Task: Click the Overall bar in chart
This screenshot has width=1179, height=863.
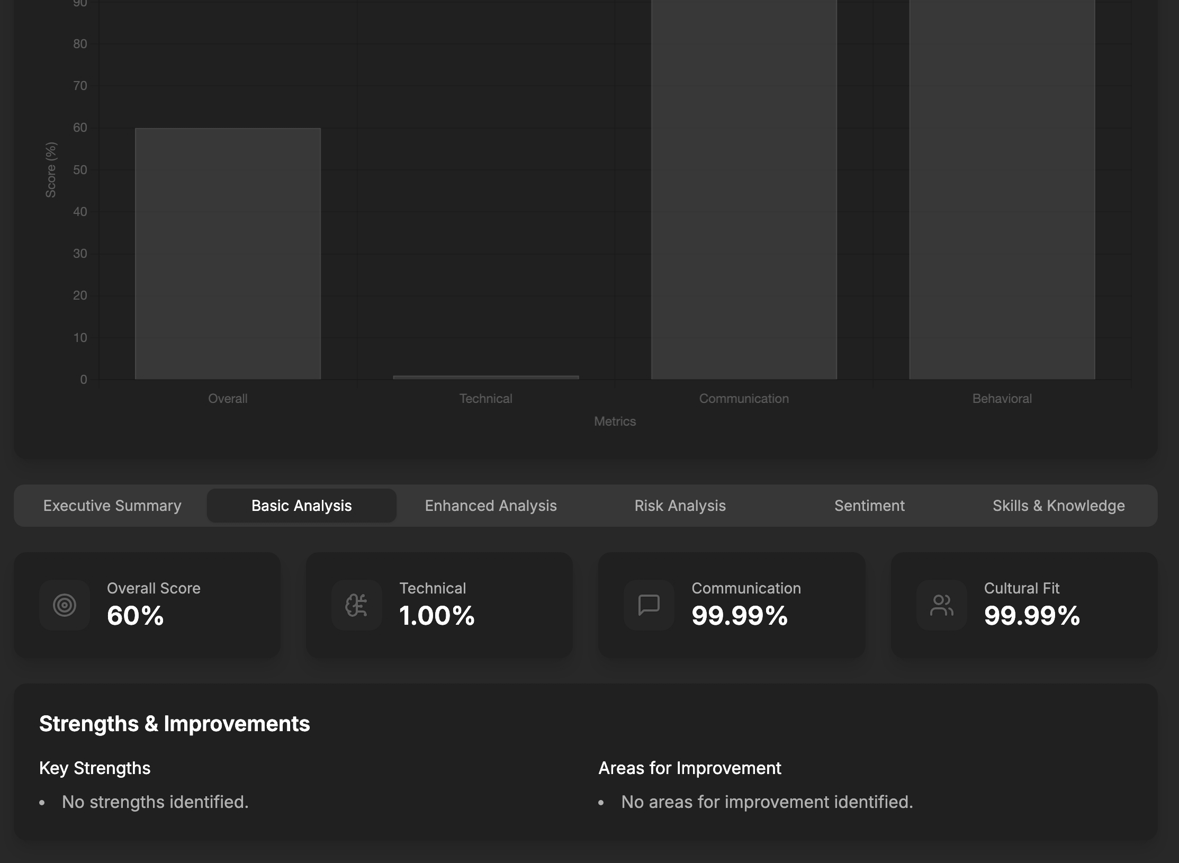Action: [x=228, y=254]
